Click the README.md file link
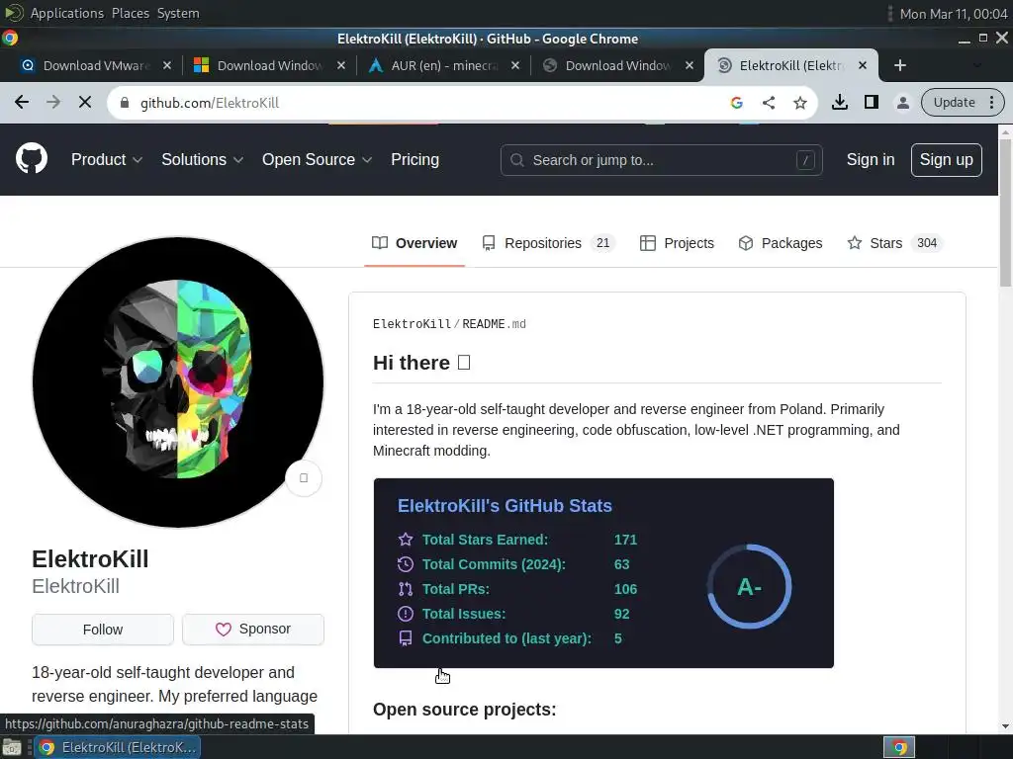Viewport: 1013px width, 759px height. pos(494,324)
